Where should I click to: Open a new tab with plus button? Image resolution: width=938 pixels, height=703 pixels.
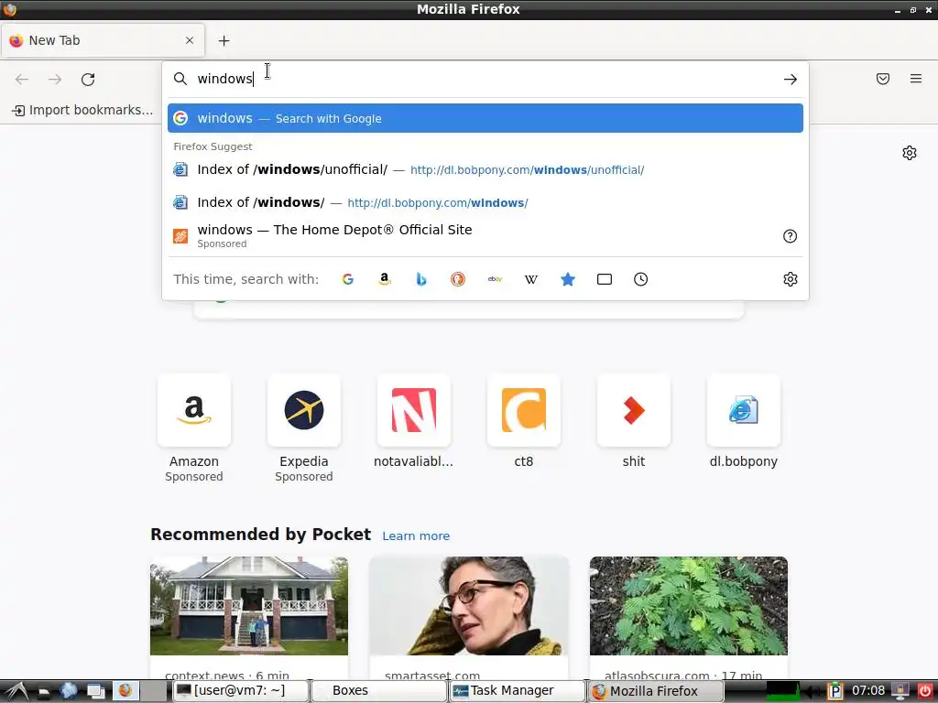(x=224, y=40)
